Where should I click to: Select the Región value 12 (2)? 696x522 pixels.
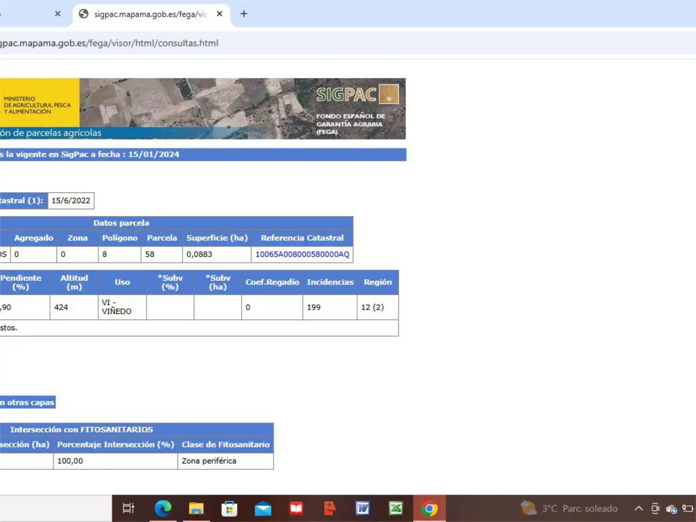[x=372, y=307]
